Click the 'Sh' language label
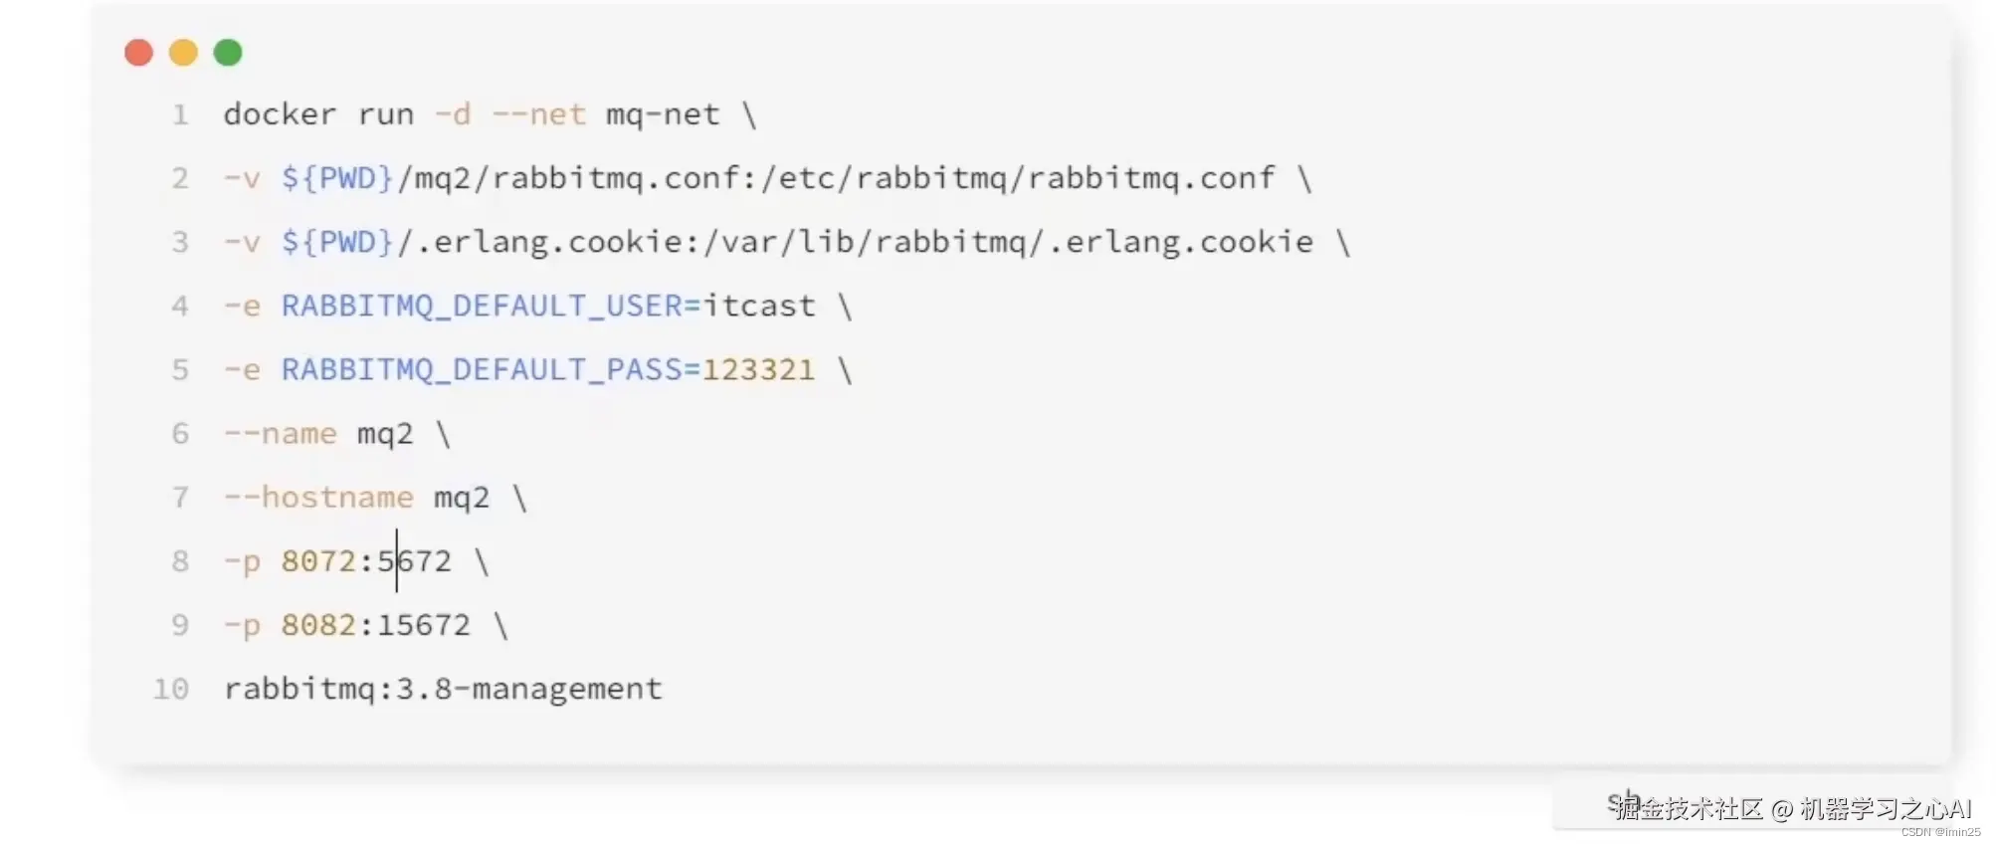1996x846 pixels. (x=1622, y=801)
